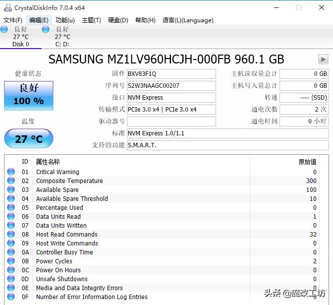The height and width of the screenshot is (305, 333).
Task: Click the Disk 0 status orb icon
Action: click(4, 30)
